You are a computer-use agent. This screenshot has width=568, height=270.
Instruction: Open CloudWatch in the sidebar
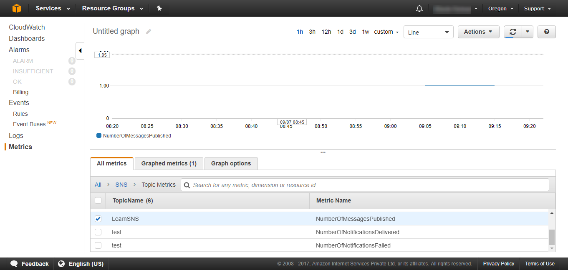[27, 27]
